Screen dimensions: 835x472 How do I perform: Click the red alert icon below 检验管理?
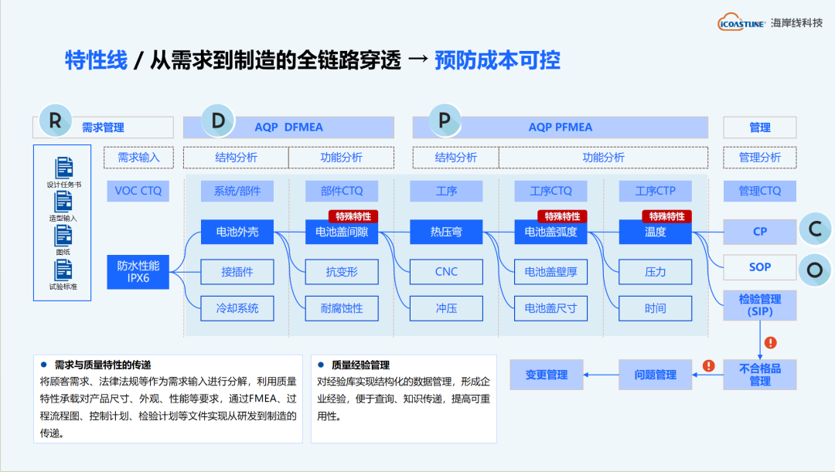coord(770,343)
